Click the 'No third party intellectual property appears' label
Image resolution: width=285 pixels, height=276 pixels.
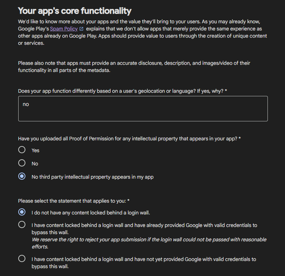click(93, 177)
